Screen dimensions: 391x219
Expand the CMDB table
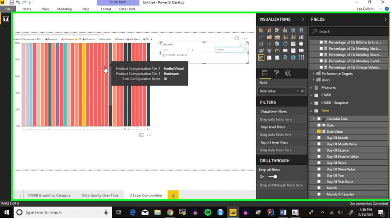[311, 95]
